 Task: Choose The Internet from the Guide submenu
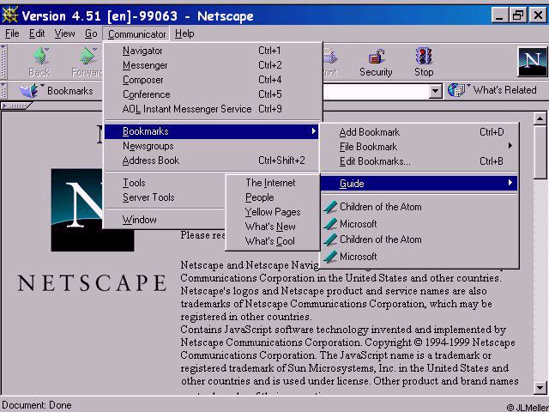coord(273,183)
